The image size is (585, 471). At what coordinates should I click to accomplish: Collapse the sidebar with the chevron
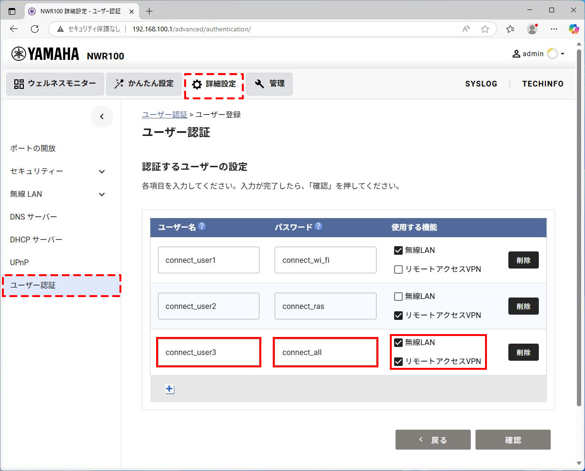[101, 116]
